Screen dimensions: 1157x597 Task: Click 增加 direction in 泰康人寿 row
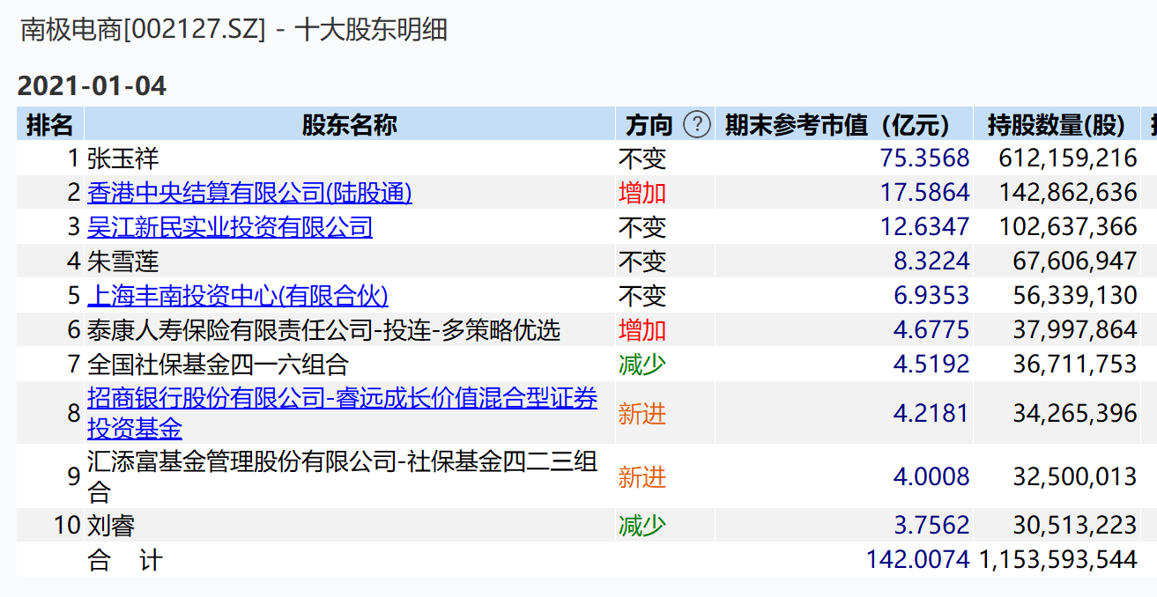click(642, 330)
